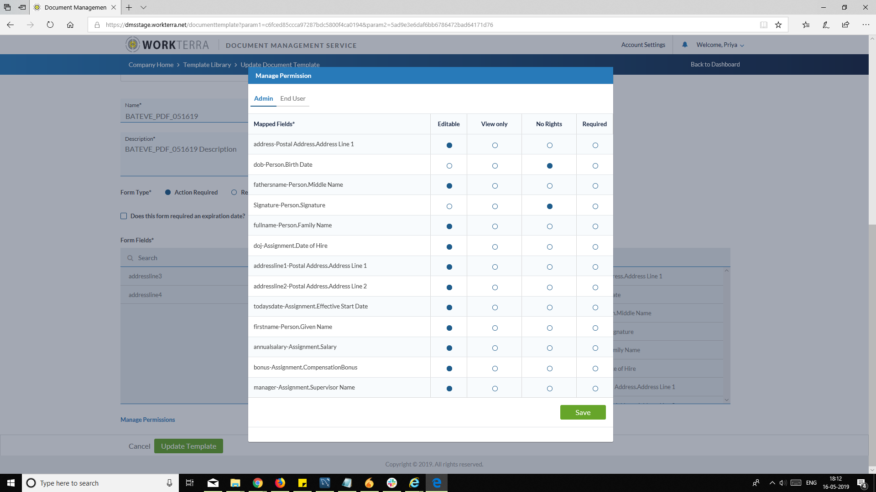This screenshot has width=876, height=492.
Task: Click the notification bell icon
Action: coord(684,45)
